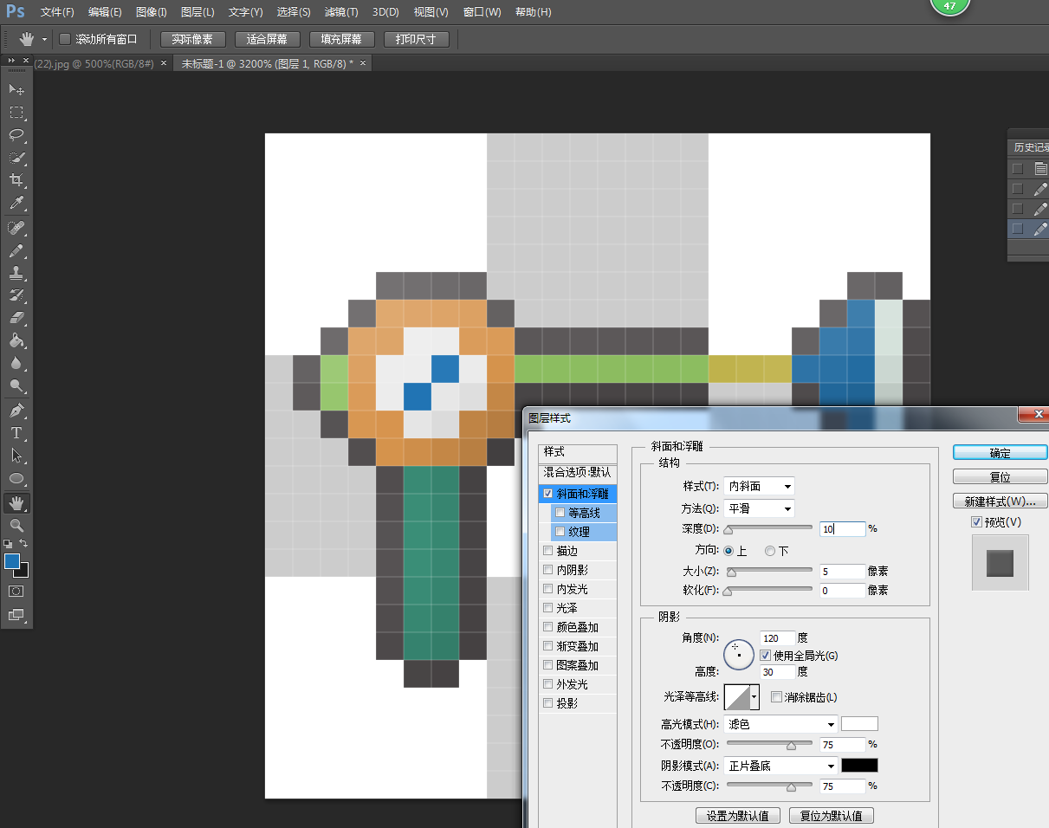This screenshot has height=828, width=1049.
Task: Click 确定 to confirm layer style
Action: click(1000, 453)
